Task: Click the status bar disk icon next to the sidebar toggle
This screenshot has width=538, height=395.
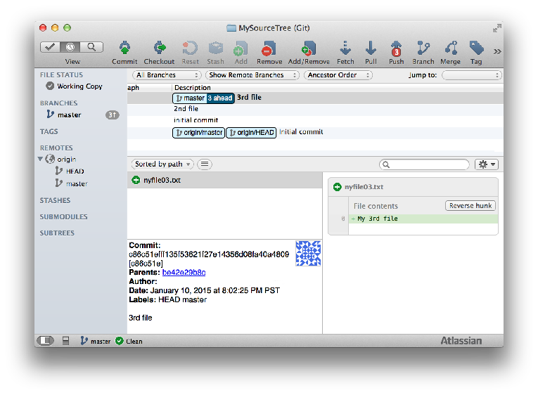Action: coord(66,340)
